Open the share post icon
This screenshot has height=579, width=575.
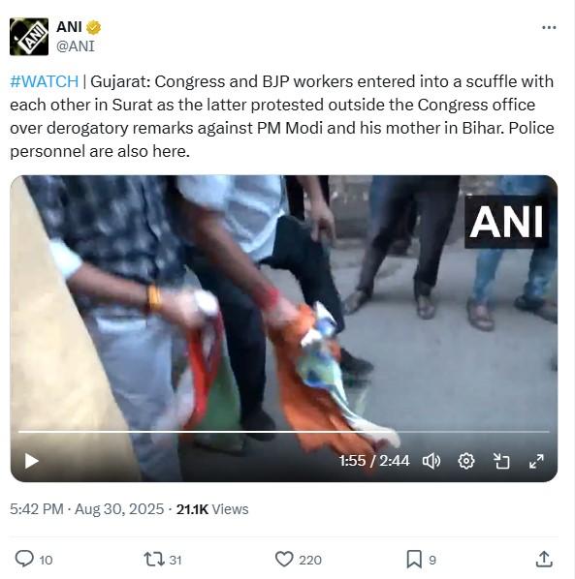pos(544,559)
